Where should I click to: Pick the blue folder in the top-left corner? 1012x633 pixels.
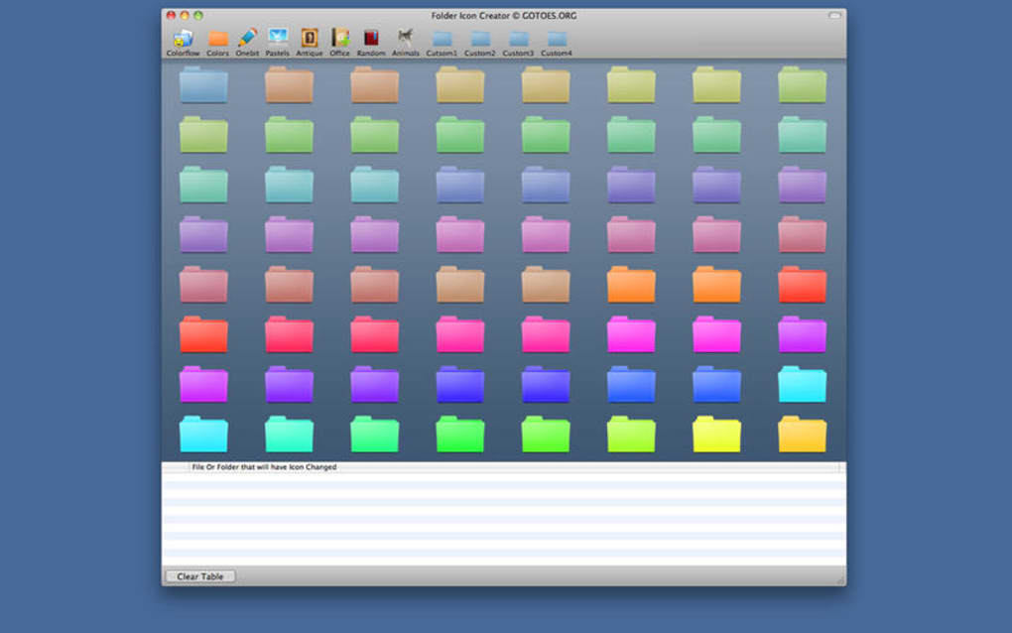(x=203, y=86)
